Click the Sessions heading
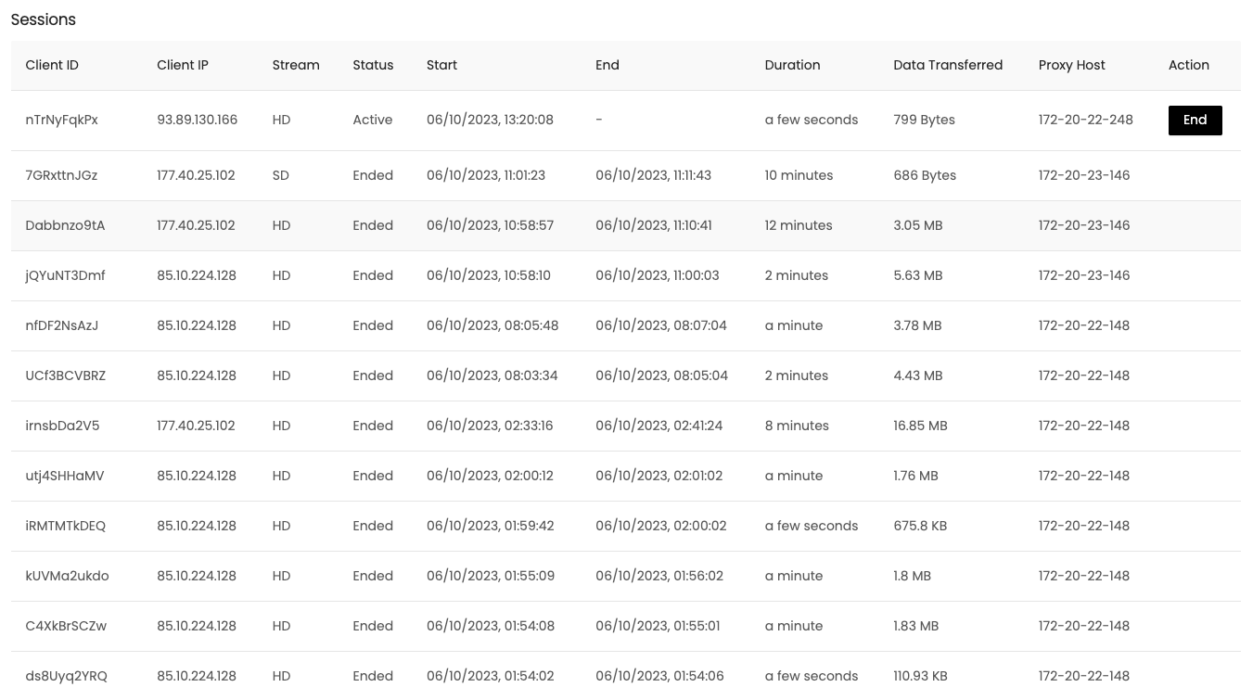The width and height of the screenshot is (1253, 700). [44, 19]
